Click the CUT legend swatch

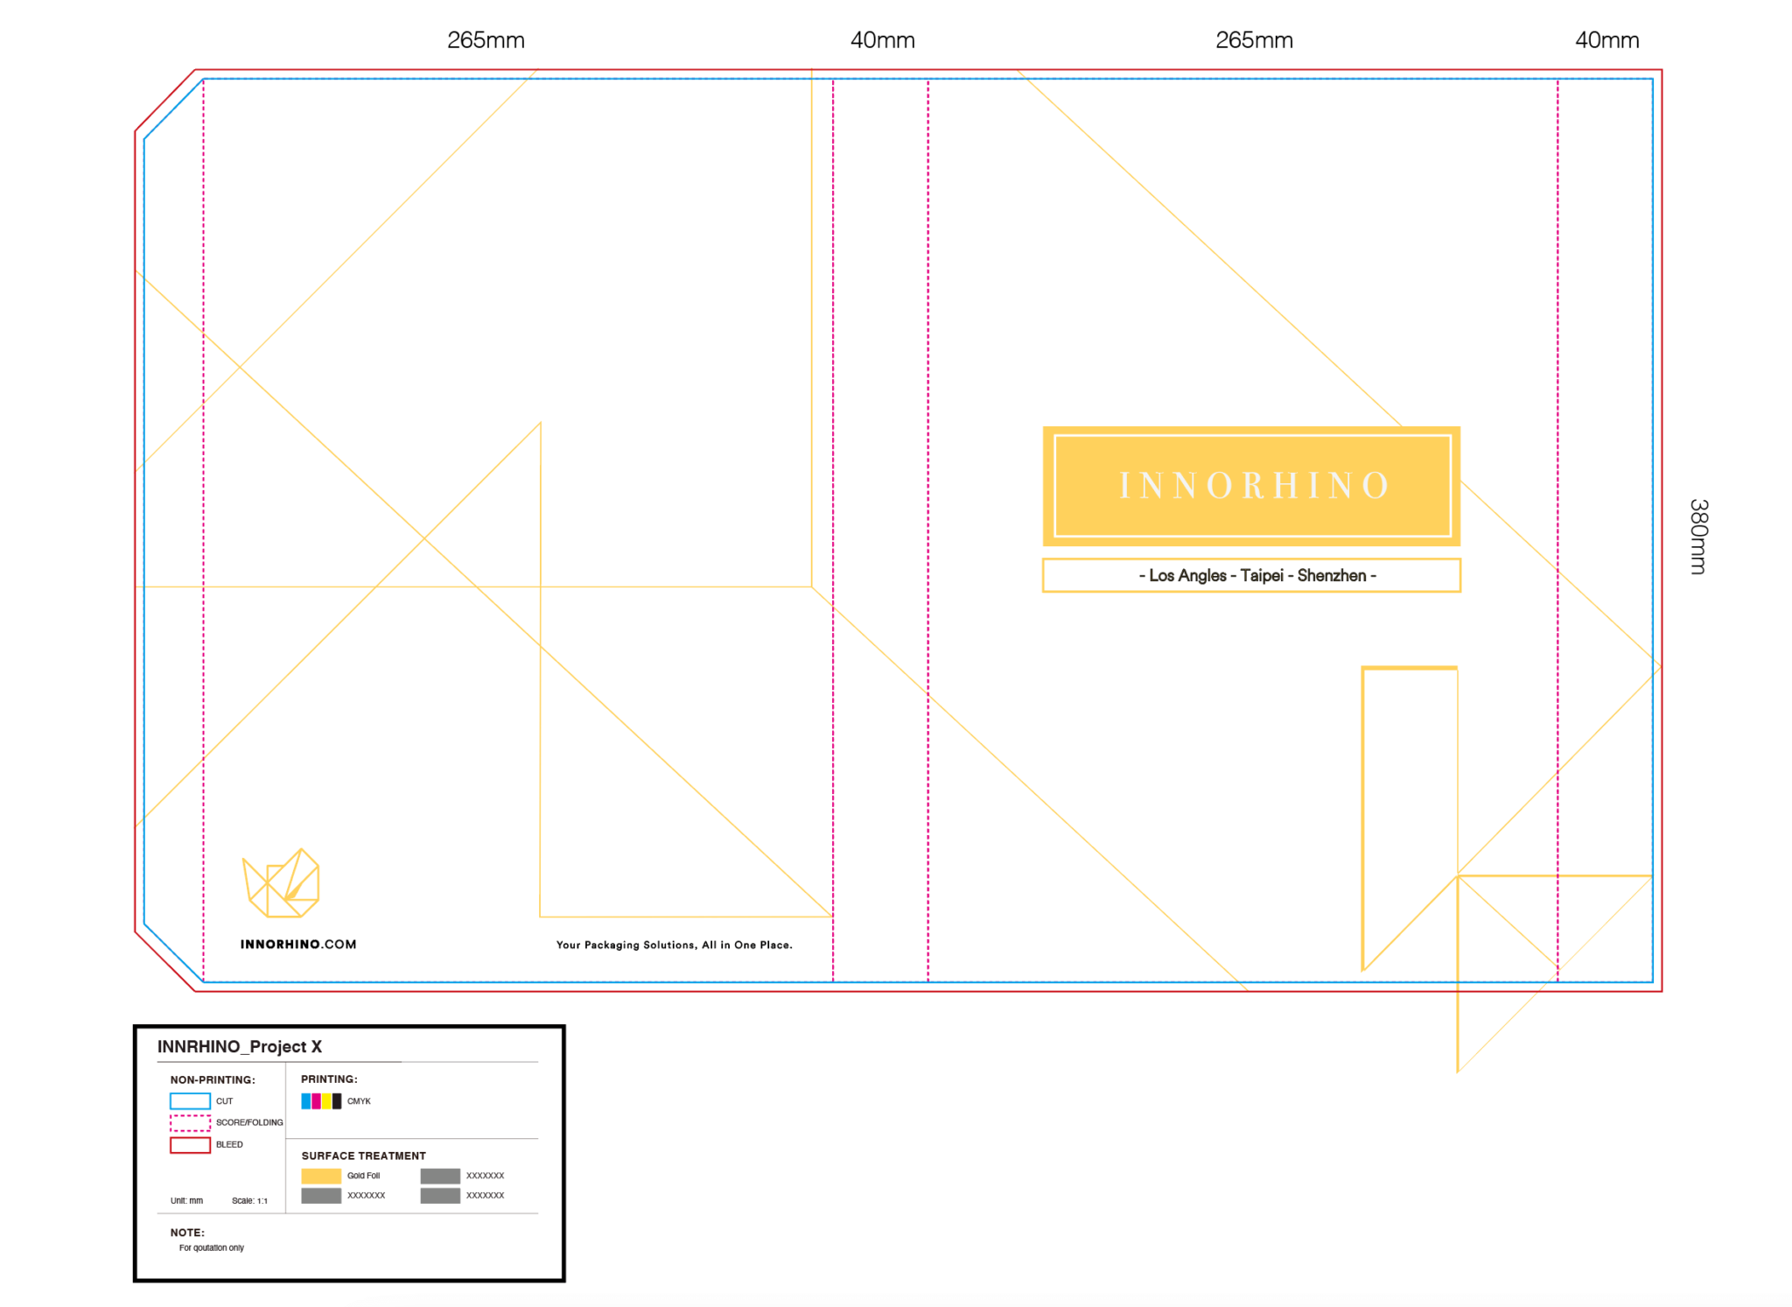tap(188, 1101)
